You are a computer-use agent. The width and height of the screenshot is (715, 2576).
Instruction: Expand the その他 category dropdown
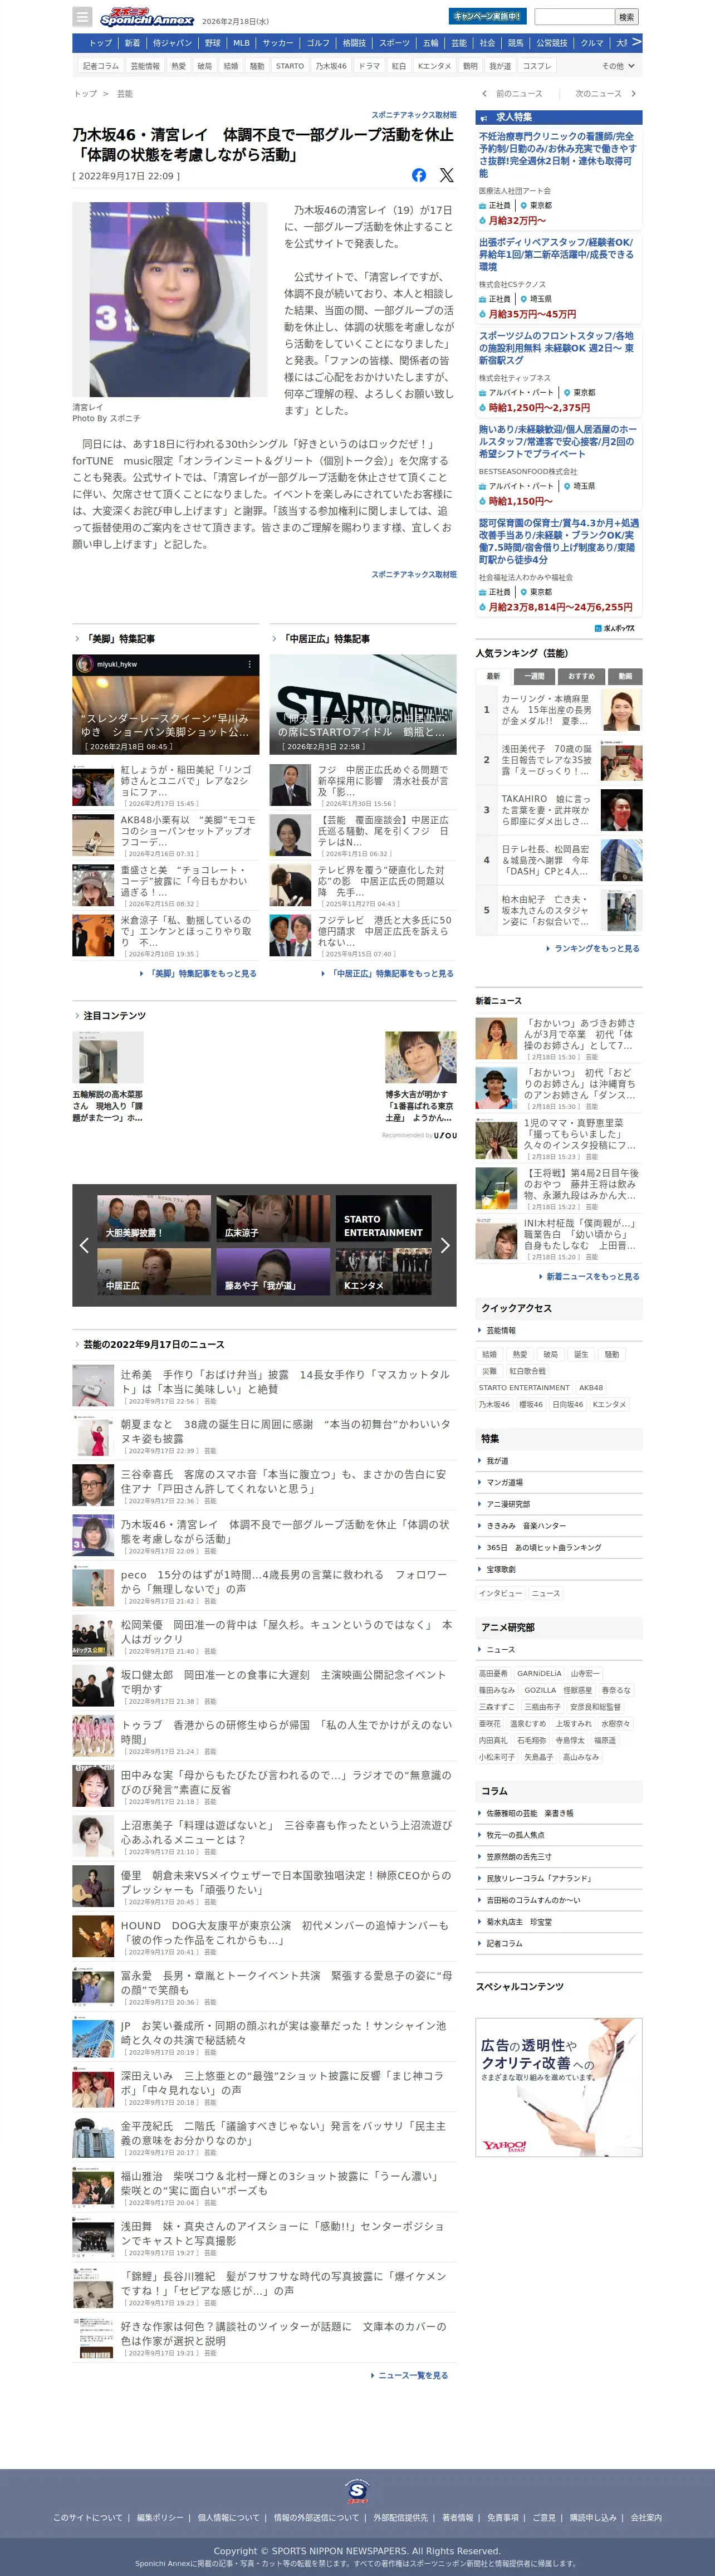(617, 66)
